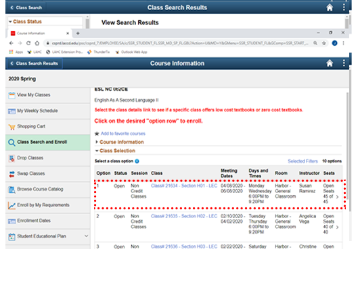Select option 2 row arrow for Angelica Vega
The image size is (358, 287).
pos(337,227)
